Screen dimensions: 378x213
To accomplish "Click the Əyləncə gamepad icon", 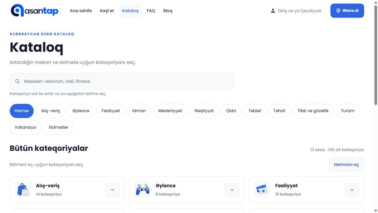I will tap(143, 190).
